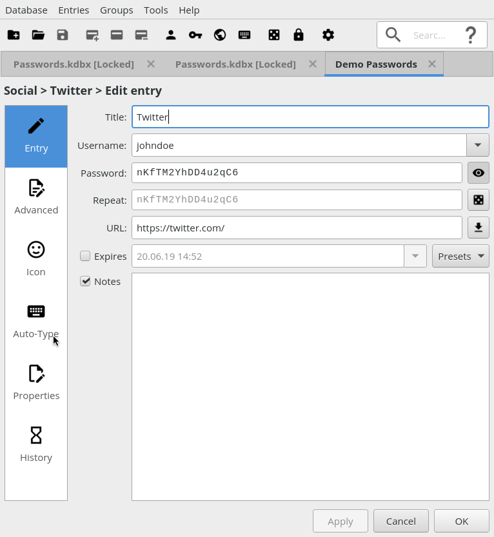Switch to second Passwords.kdbx [Locked] tab
Viewport: 494px width, 537px height.
[x=235, y=64]
